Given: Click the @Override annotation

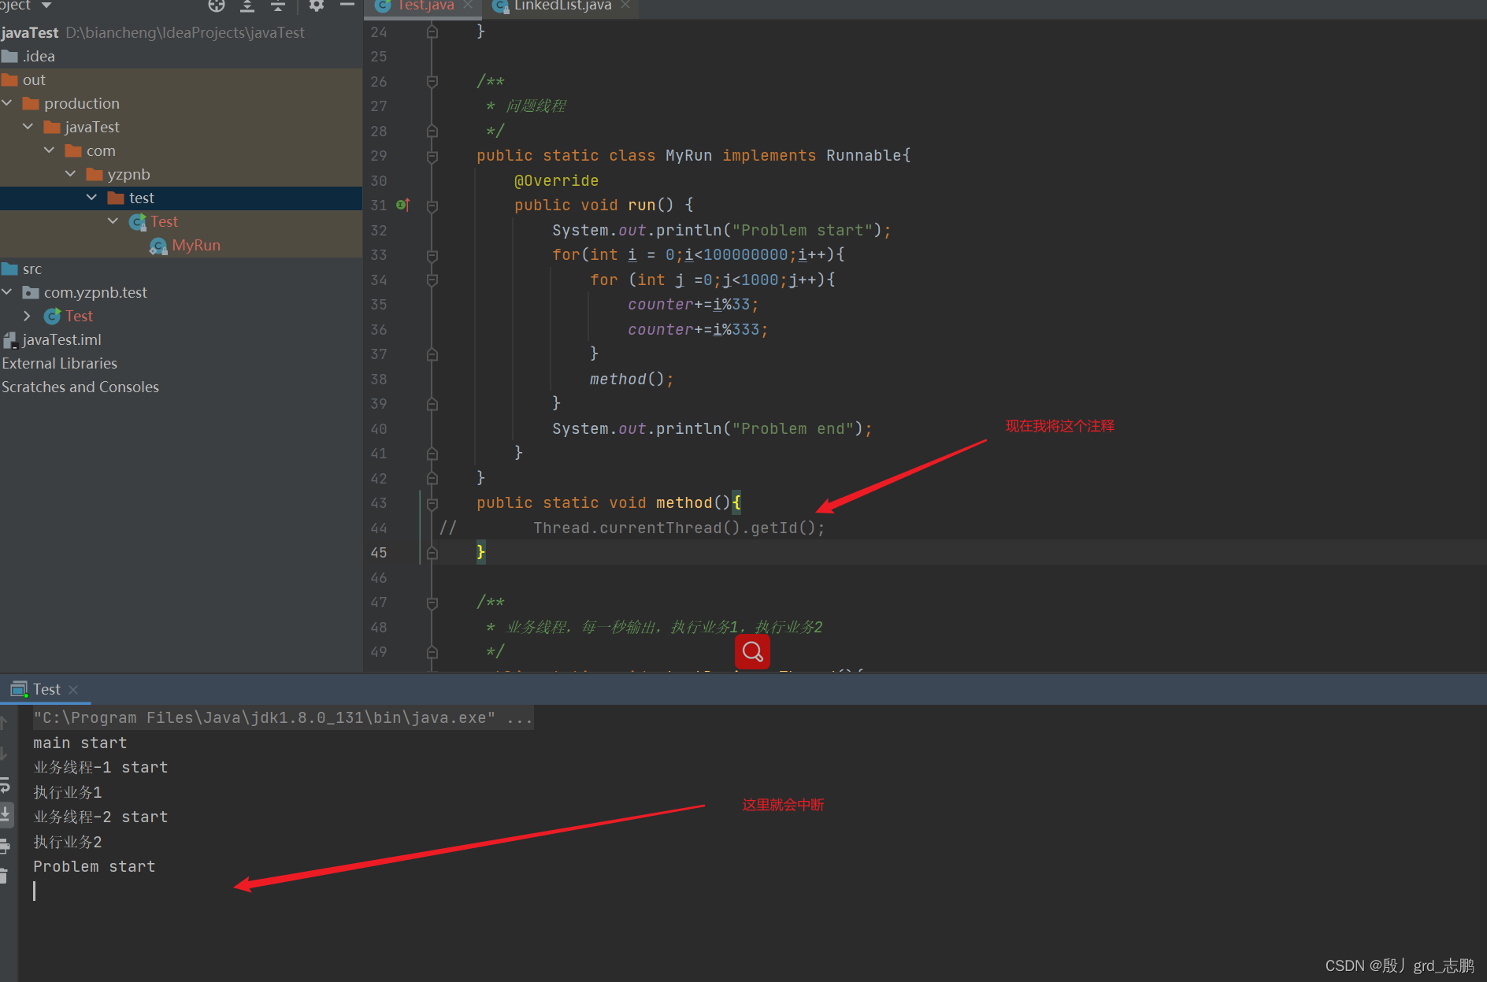Looking at the screenshot, I should 556,180.
